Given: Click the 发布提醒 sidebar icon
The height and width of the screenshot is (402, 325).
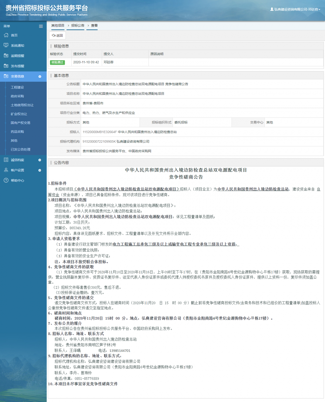Looking at the screenshot, I should point(6,66).
